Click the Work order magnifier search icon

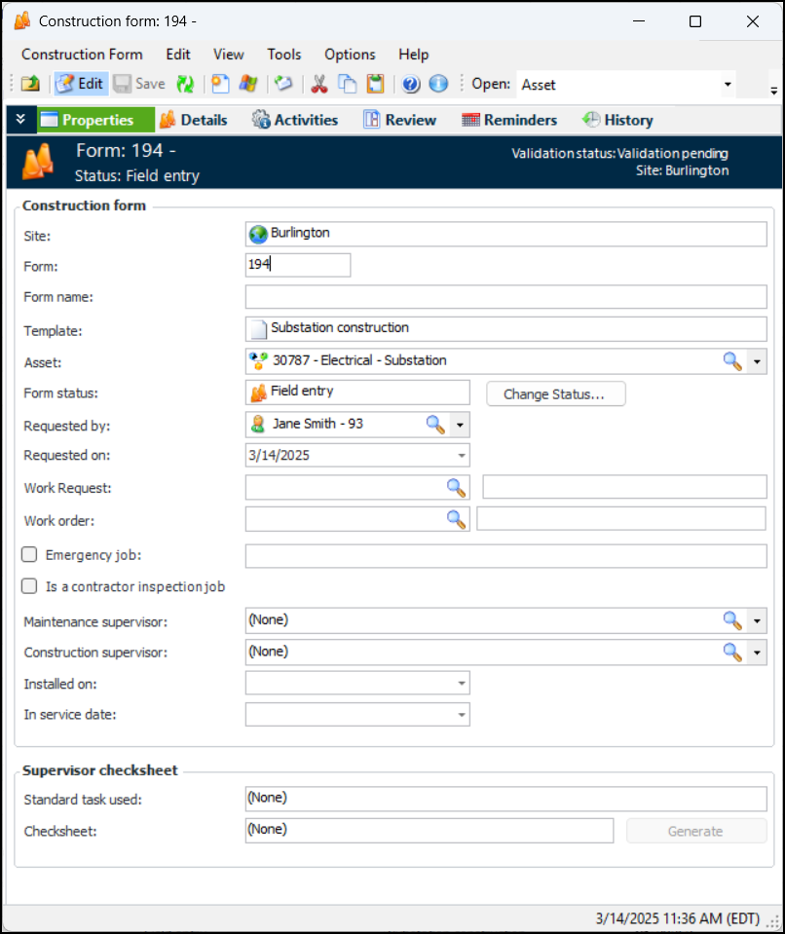point(456,519)
